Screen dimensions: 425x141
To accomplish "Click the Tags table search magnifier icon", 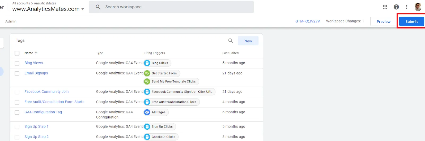I will point(231,41).
